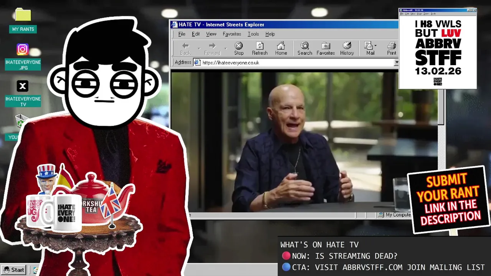
Task: Click the 'Address' label in the browser
Action: click(183, 62)
